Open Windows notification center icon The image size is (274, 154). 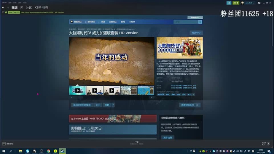click(x=269, y=151)
